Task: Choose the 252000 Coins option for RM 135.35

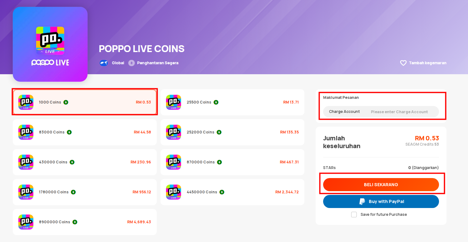Action: [232, 132]
